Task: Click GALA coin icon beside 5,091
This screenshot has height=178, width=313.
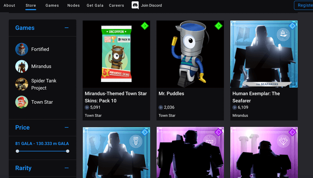Action: [x=87, y=107]
